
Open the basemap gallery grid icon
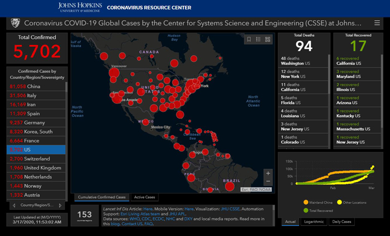pyautogui.click(x=267, y=40)
